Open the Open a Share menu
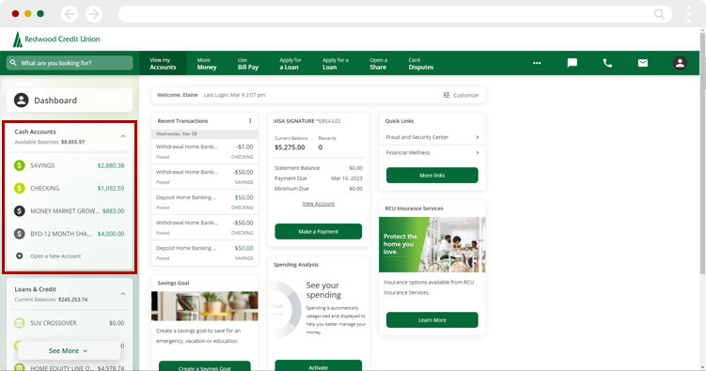 click(378, 64)
